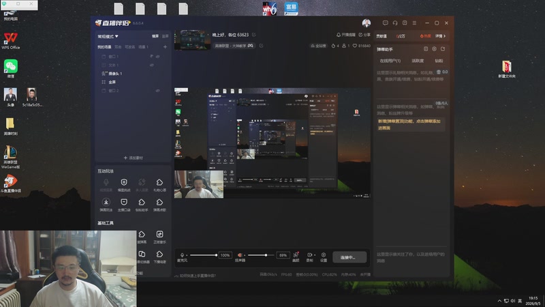Expand the 录制 recording options arrow
Viewport: 545px width, 307px height.
click(315, 255)
